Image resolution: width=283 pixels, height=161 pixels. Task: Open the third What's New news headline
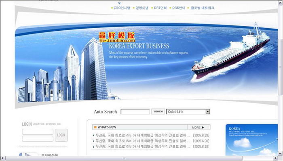[x=143, y=146]
